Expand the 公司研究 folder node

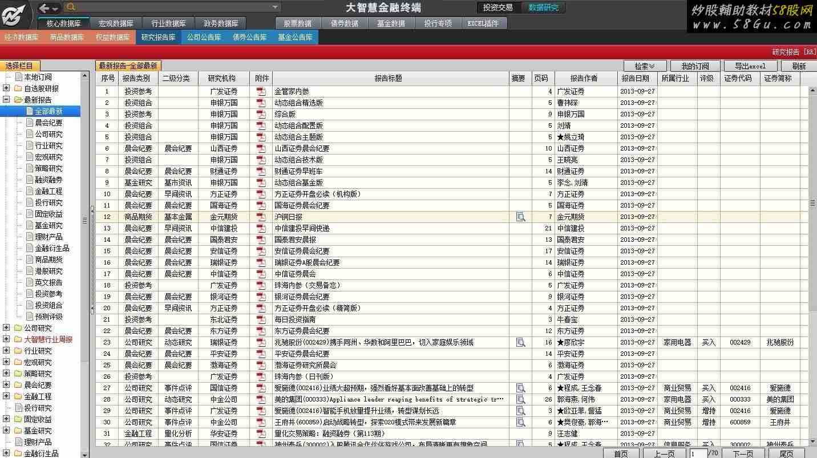(6, 328)
